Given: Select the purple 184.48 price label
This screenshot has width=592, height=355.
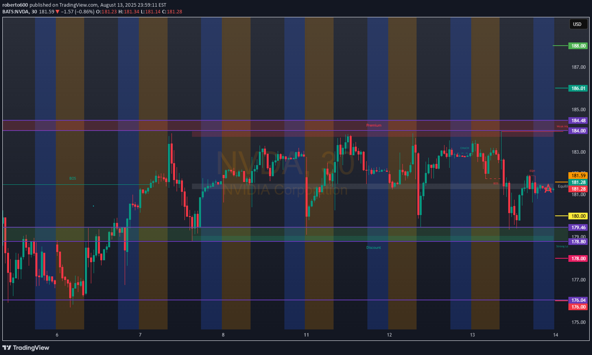Looking at the screenshot, I should [x=578, y=121].
